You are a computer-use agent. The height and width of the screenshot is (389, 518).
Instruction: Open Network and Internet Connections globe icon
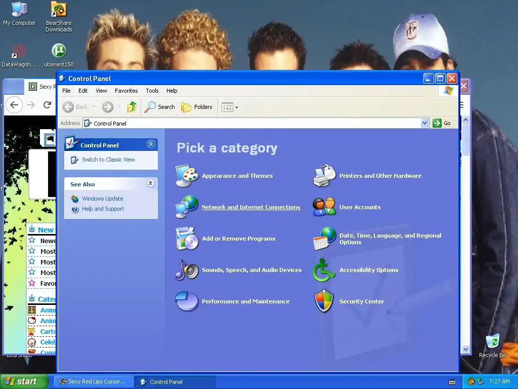(187, 207)
